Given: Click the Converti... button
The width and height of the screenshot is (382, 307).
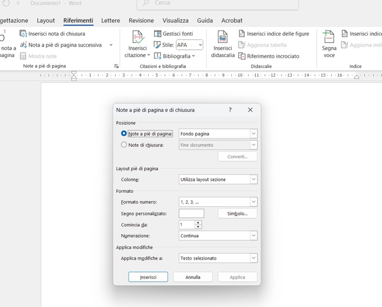Looking at the screenshot, I should pos(237,157).
